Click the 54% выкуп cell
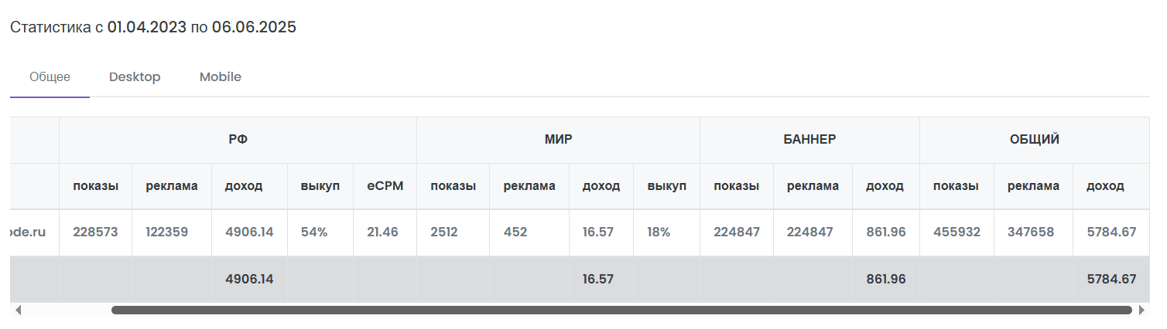The image size is (1167, 329). [x=313, y=232]
